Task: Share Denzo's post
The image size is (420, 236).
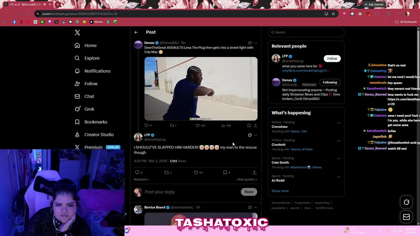Action: (256, 126)
